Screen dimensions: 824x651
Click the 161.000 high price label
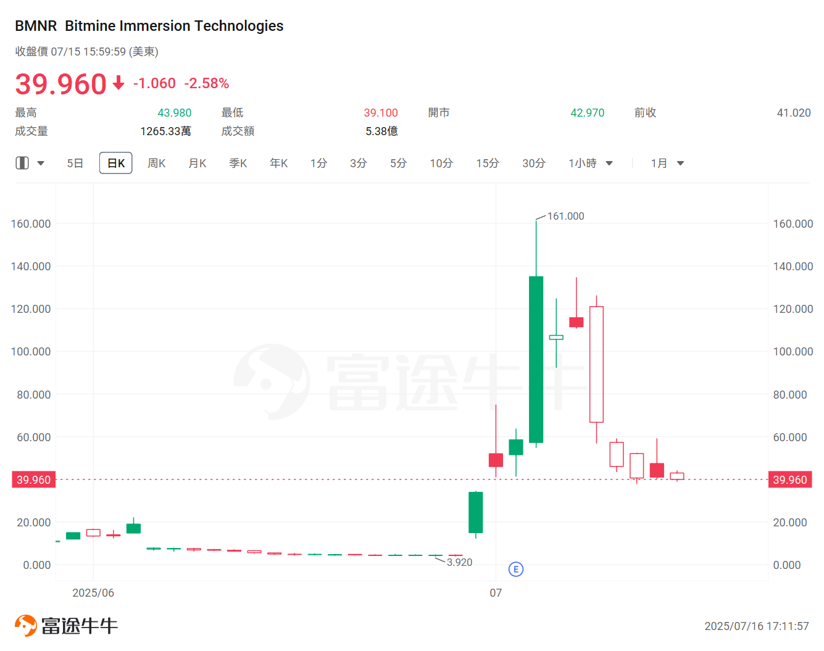click(x=565, y=216)
